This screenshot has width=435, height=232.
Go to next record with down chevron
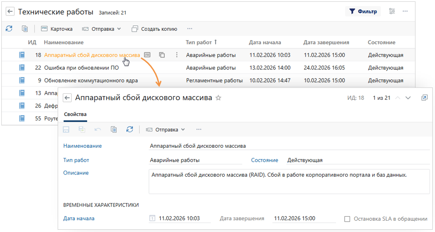(408, 98)
